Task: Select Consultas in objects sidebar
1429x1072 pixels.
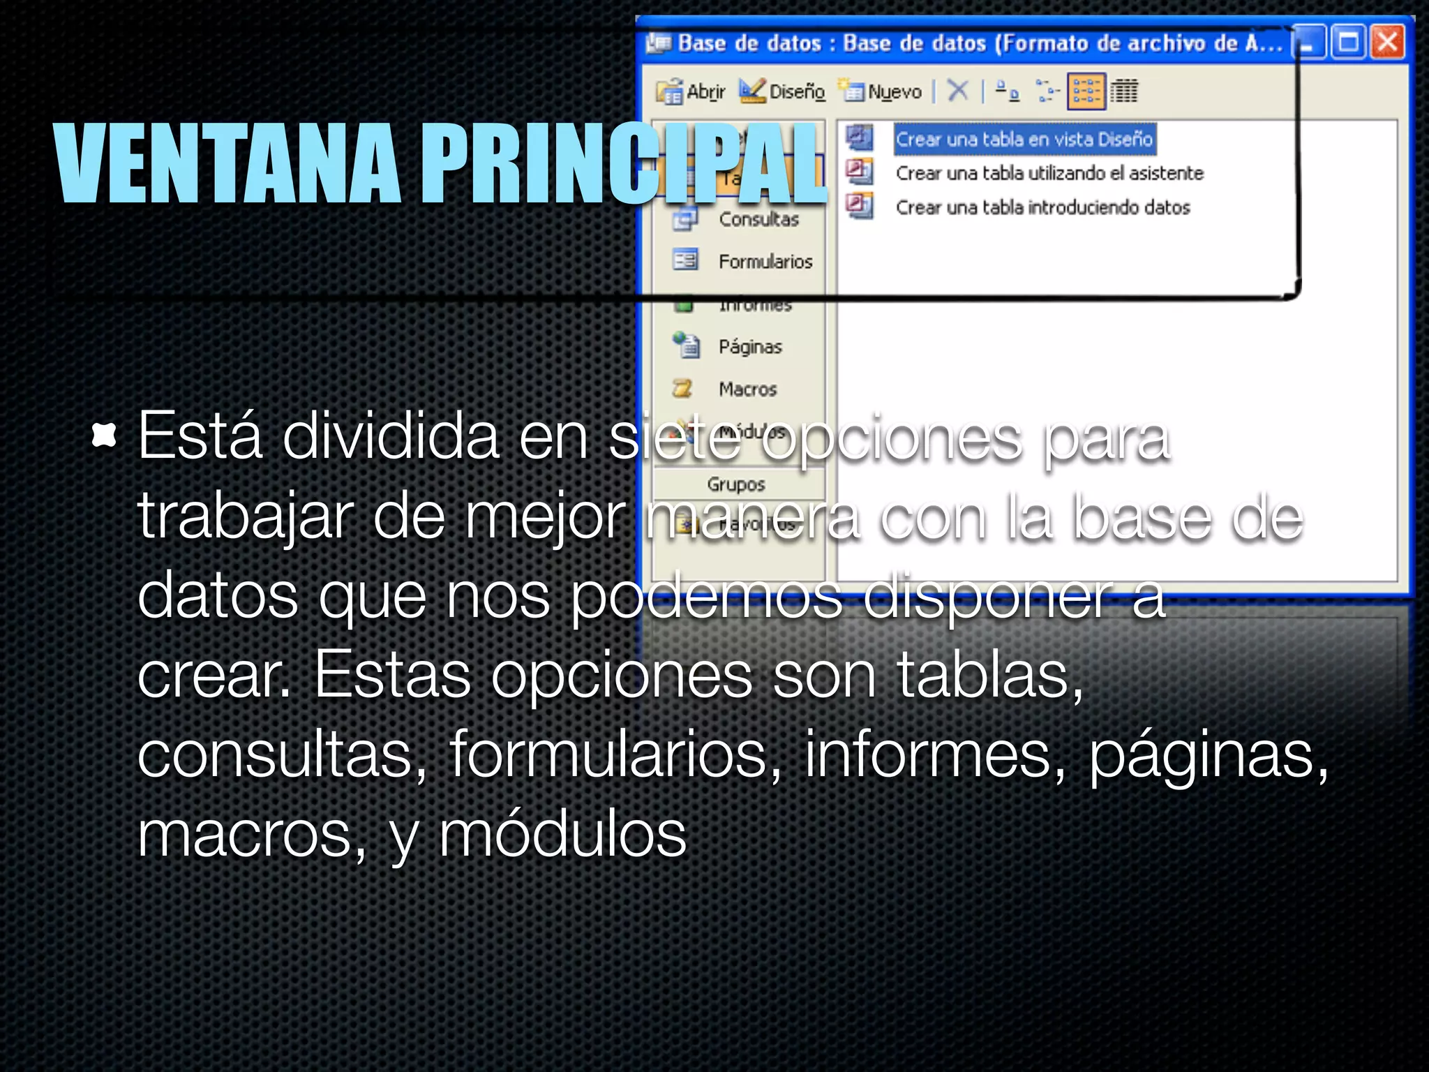Action: click(758, 220)
